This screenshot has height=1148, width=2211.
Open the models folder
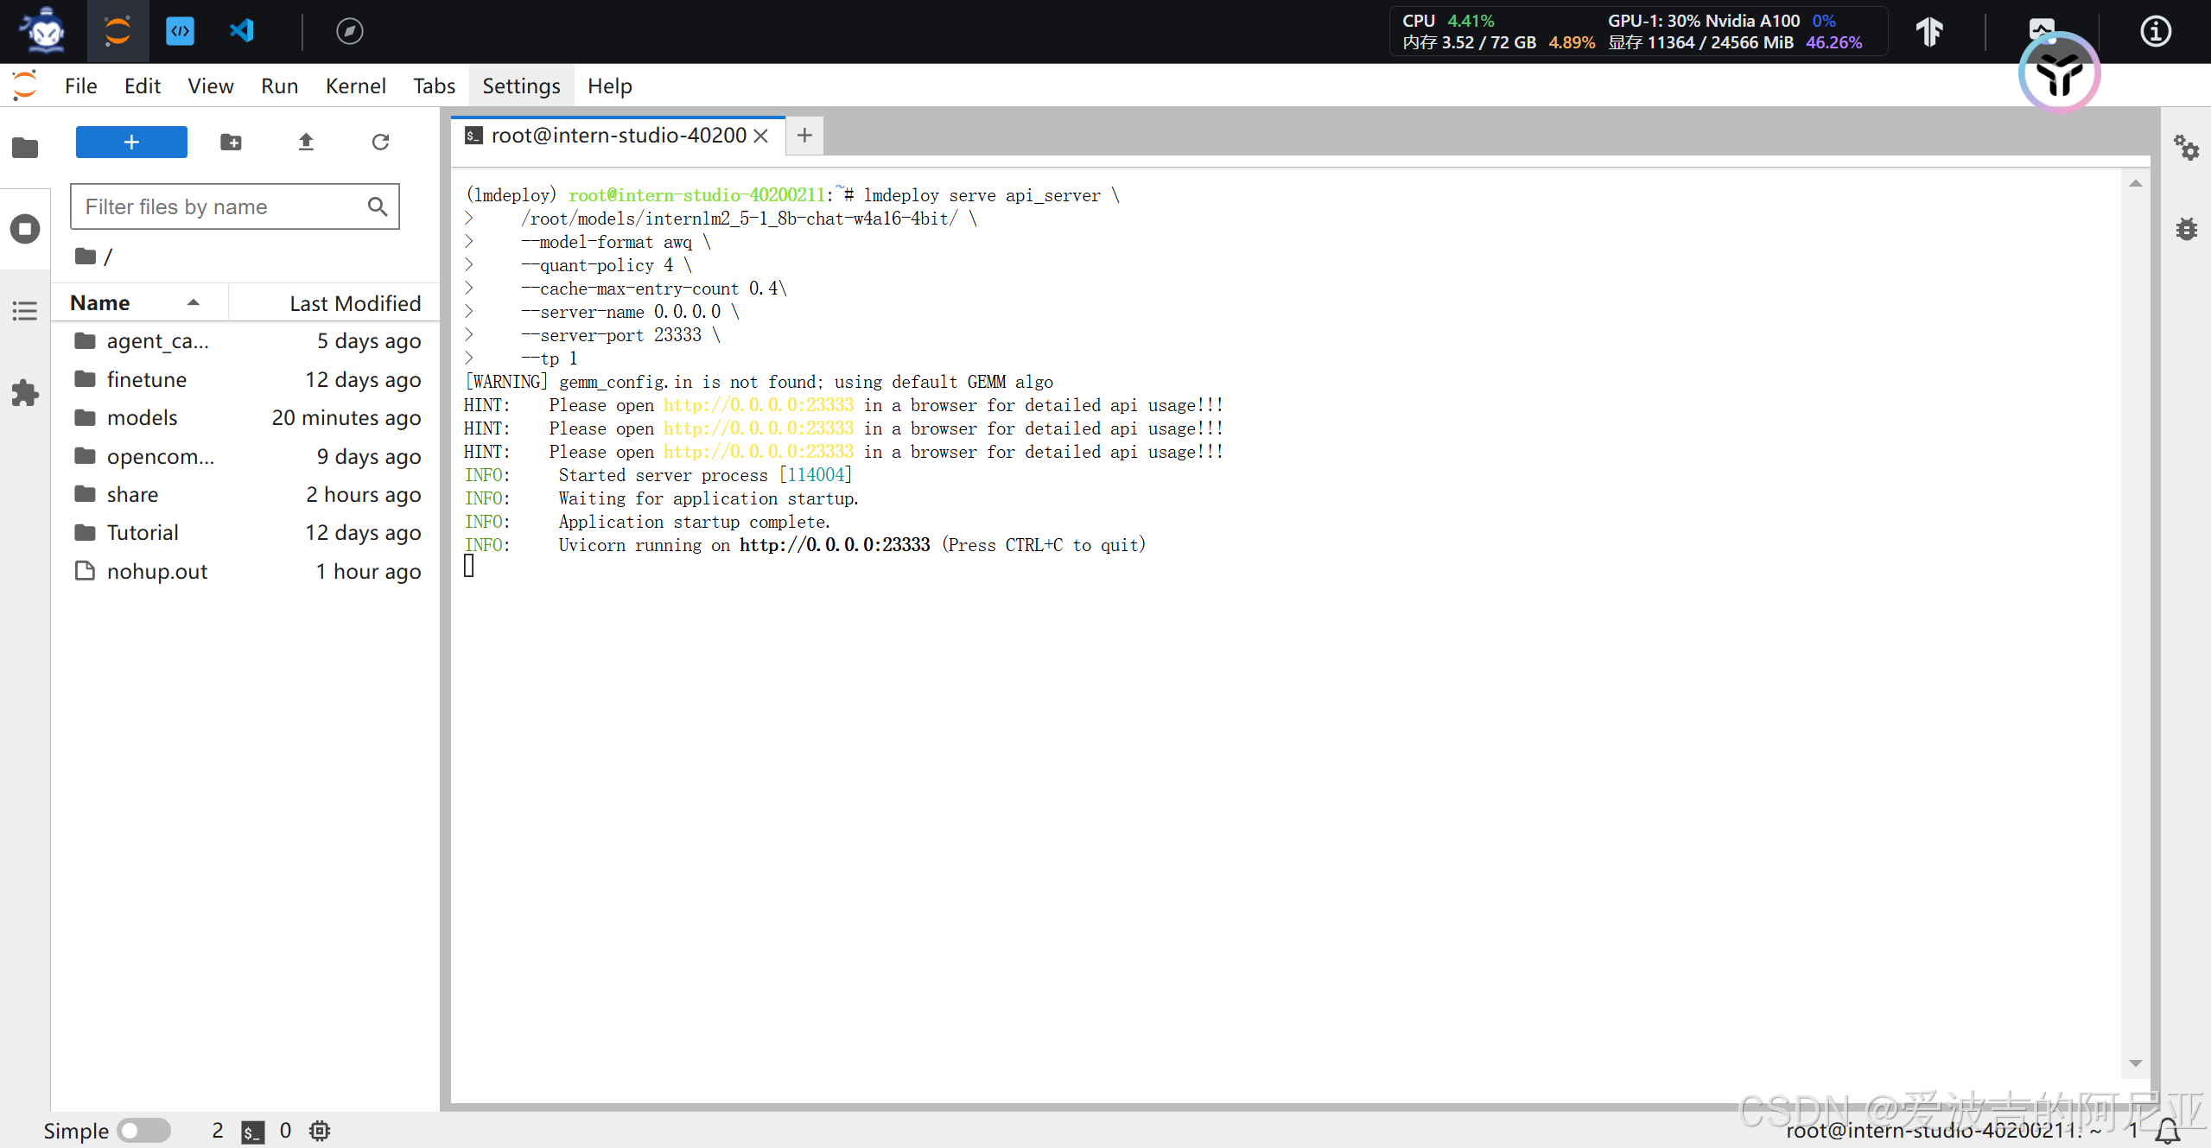pos(143,418)
